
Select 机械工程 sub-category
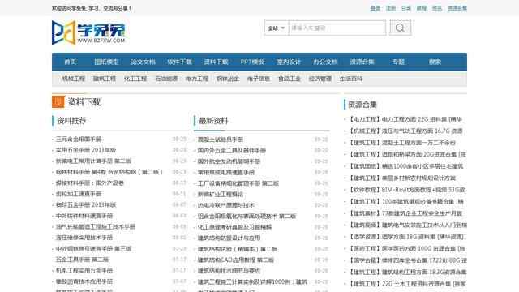[74, 79]
